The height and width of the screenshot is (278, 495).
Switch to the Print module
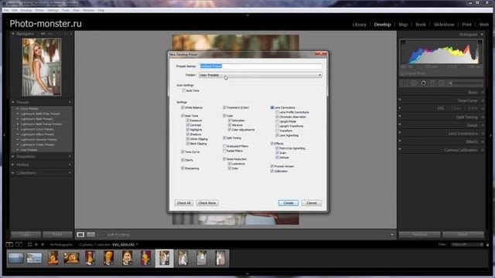coord(466,25)
